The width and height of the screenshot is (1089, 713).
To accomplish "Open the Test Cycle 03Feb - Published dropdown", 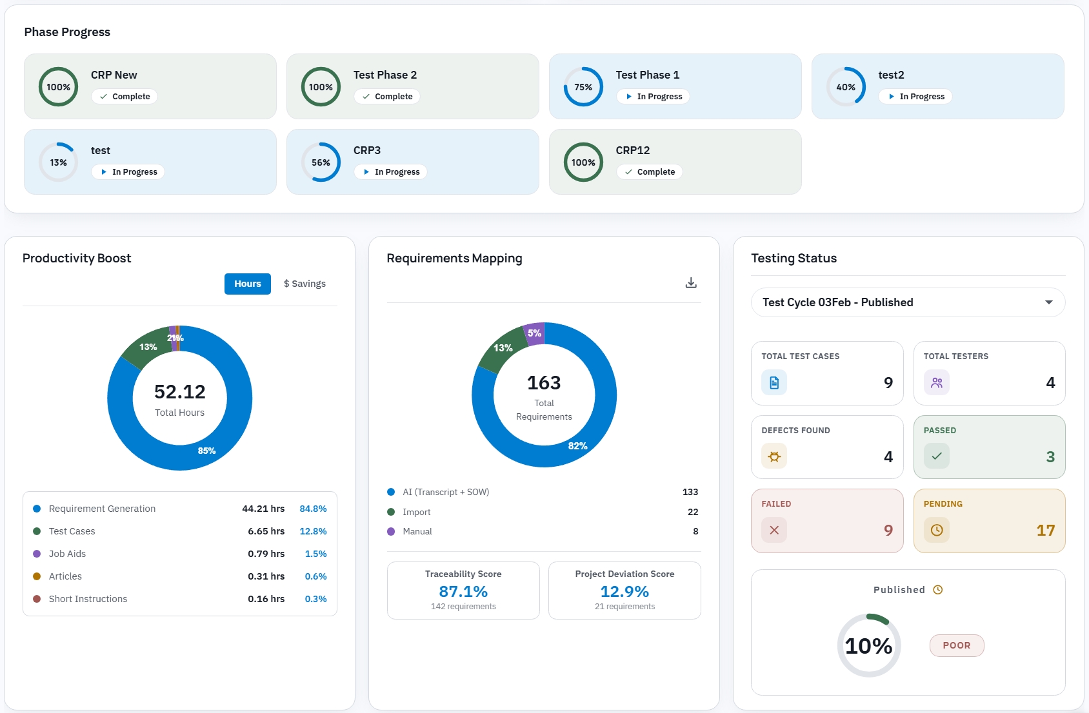I will pos(908,302).
